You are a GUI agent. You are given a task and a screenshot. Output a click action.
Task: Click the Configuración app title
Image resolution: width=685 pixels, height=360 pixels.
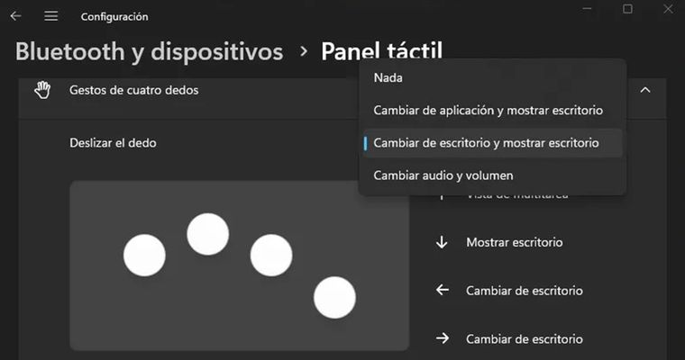point(114,16)
